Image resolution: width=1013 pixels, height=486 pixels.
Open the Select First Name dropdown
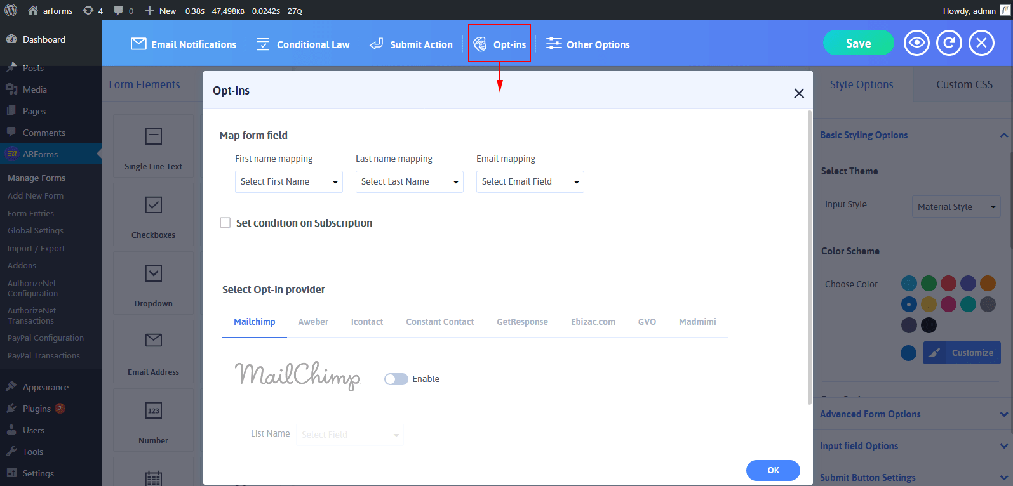[288, 182]
